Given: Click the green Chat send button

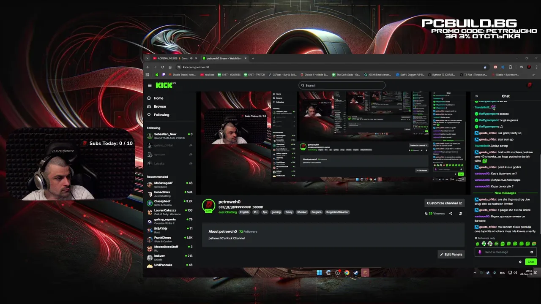Looking at the screenshot, I should [x=531, y=262].
